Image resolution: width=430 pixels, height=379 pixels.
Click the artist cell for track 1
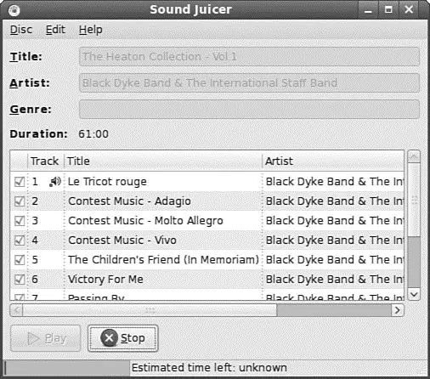334,182
